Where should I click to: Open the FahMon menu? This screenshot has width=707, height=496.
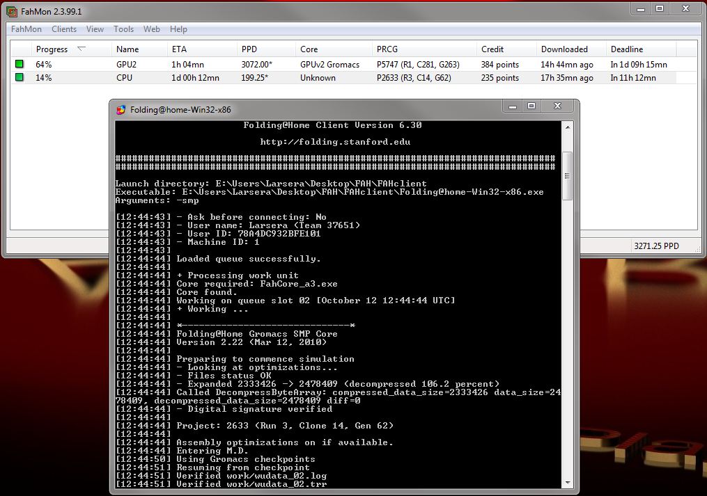pos(26,29)
